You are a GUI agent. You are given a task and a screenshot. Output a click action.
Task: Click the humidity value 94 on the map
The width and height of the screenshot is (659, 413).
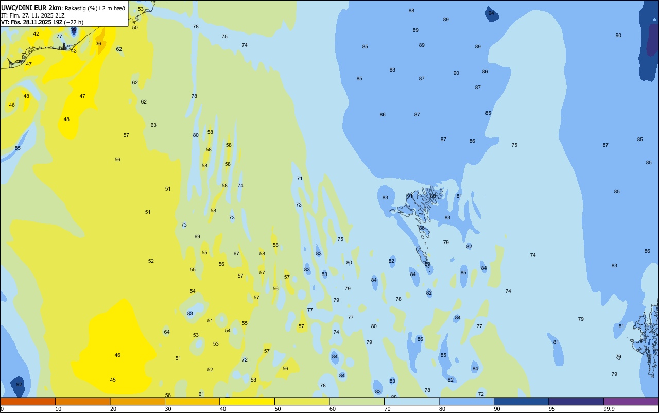coord(491,13)
